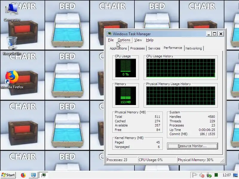Click the Task Manager window resize grip
The height and width of the screenshot is (179, 239).
pyautogui.click(x=222, y=161)
